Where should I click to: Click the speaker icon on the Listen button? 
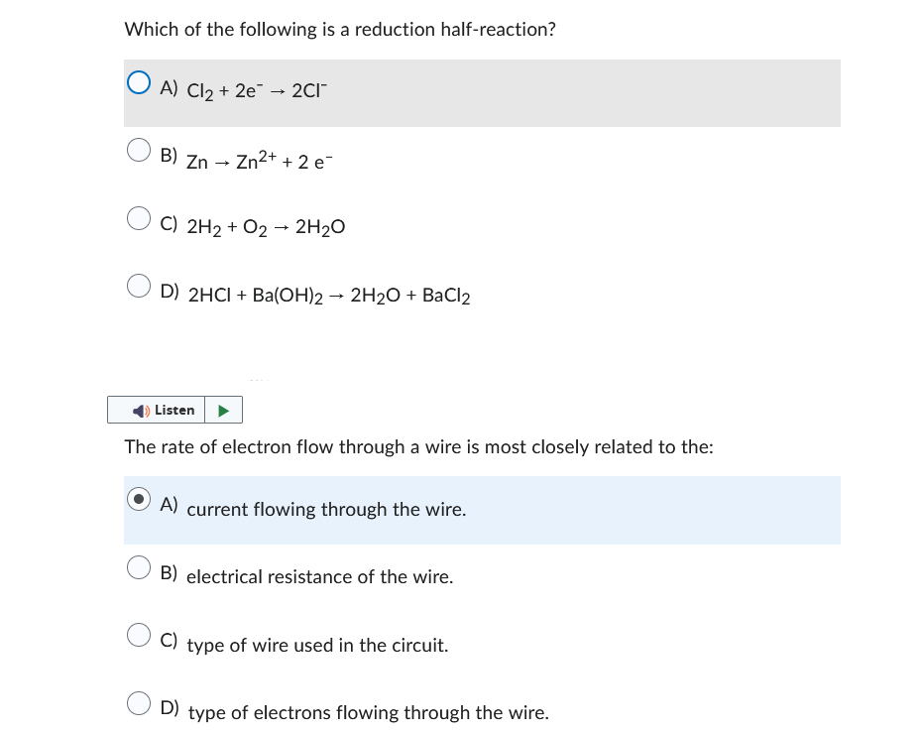142,410
